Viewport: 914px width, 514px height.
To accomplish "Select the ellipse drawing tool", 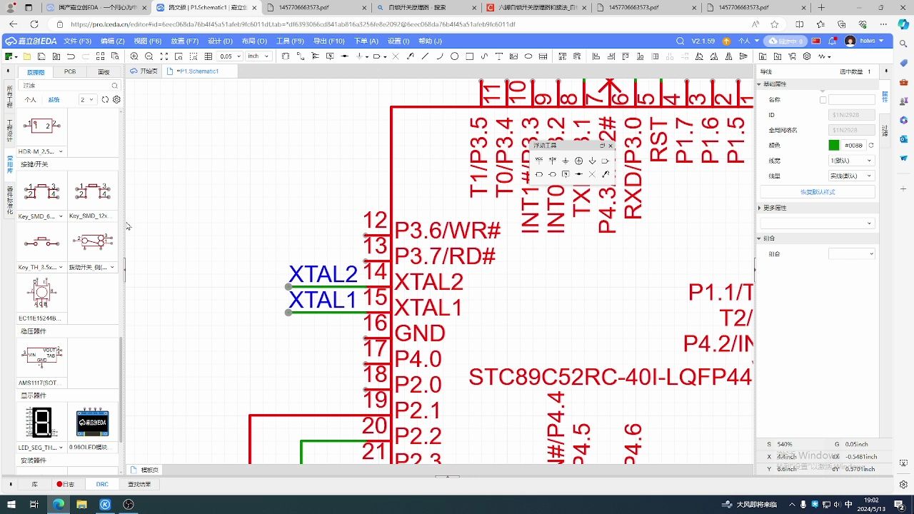I will pyautogui.click(x=528, y=56).
